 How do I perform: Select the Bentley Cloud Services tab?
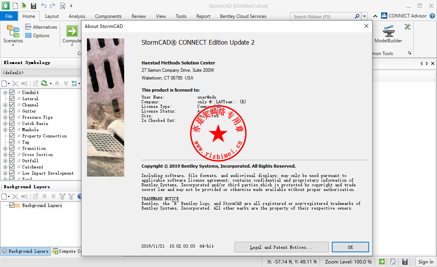243,16
